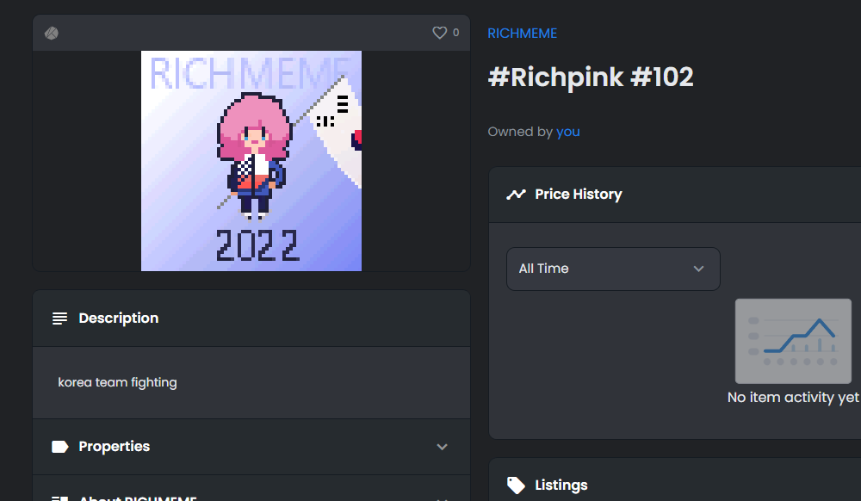Click the Listings section header
861x501 pixels.
674,480
